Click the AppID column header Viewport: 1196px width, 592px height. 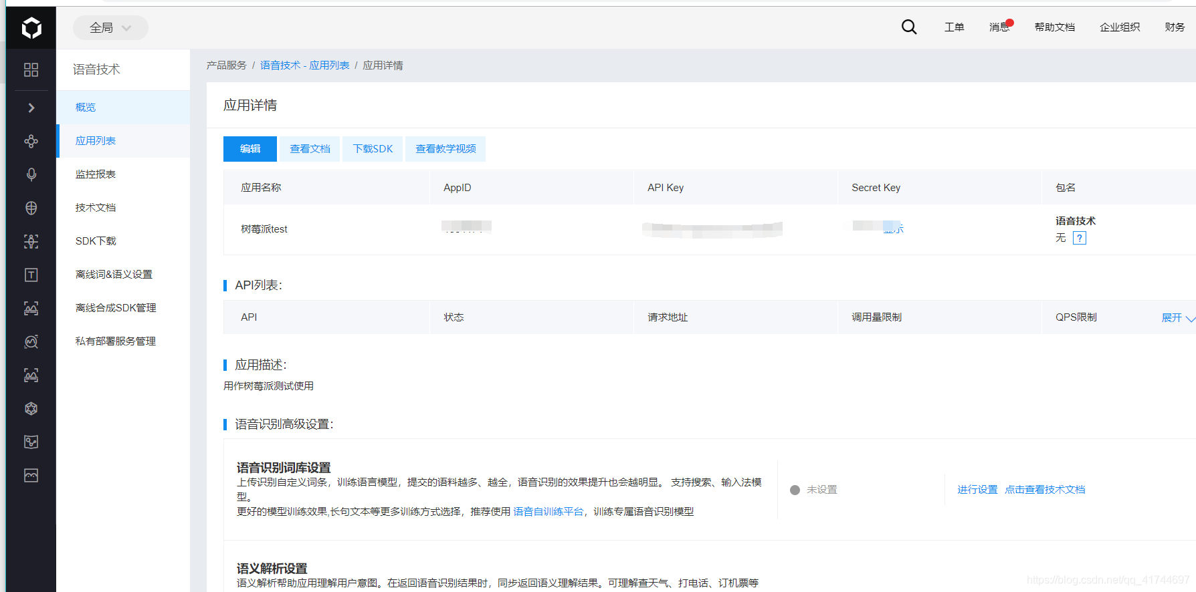click(x=458, y=188)
